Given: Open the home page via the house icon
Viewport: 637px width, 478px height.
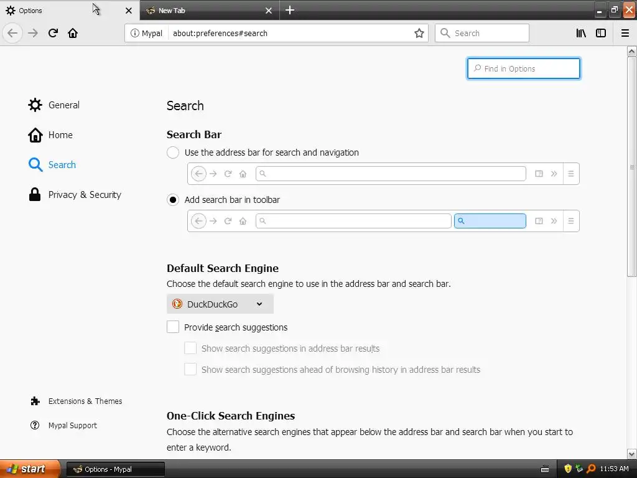Looking at the screenshot, I should (x=73, y=33).
